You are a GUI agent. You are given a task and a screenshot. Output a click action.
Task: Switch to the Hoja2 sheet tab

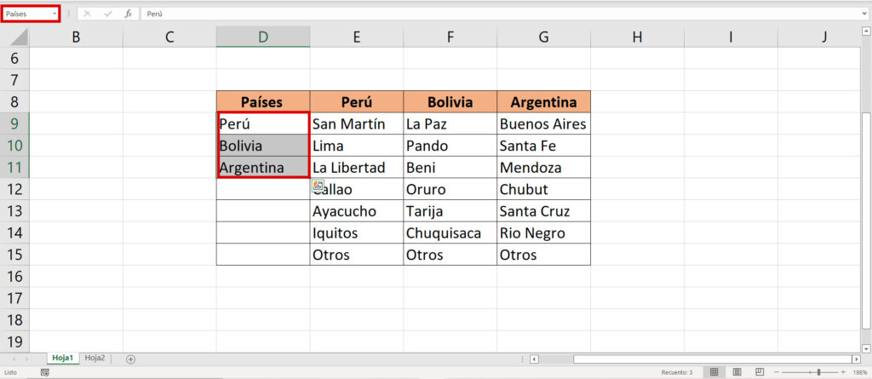tap(95, 359)
